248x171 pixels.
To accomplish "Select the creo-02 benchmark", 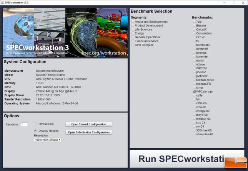I will [x=194, y=107].
